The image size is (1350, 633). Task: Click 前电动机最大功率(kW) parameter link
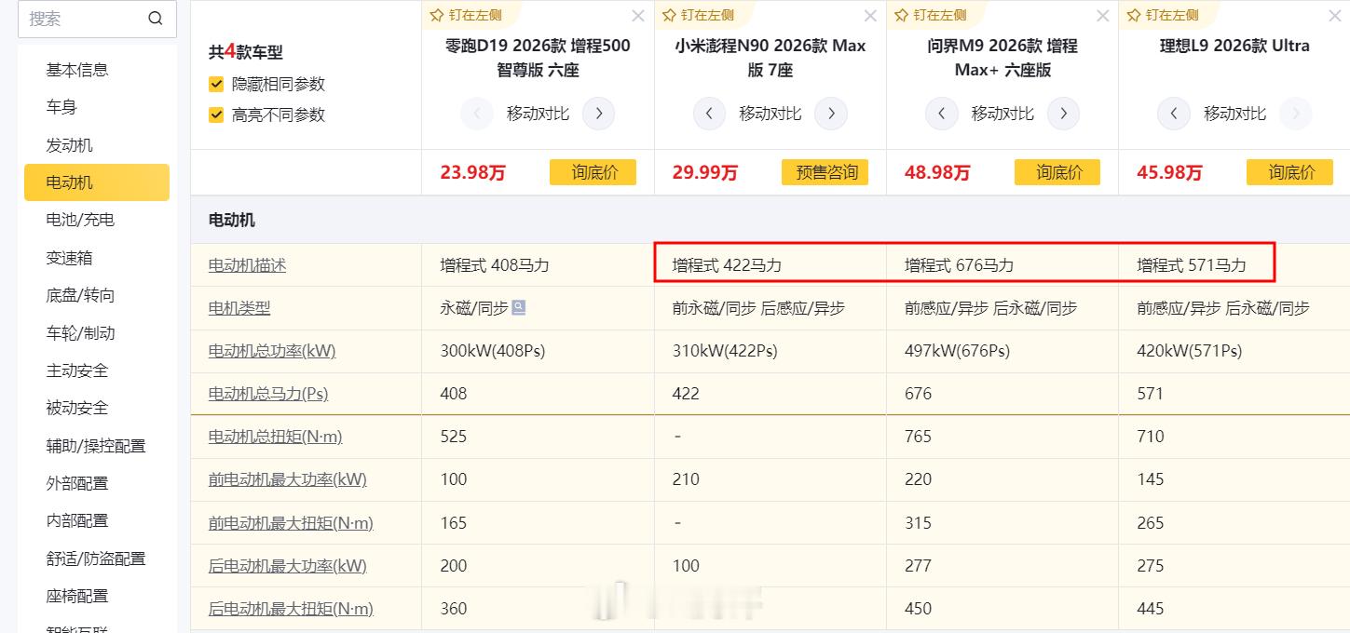[x=287, y=479]
